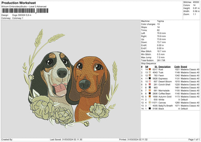This screenshot has height=142, width=201.
Task: Select the "Colorway 1" value
Action: (18, 18)
